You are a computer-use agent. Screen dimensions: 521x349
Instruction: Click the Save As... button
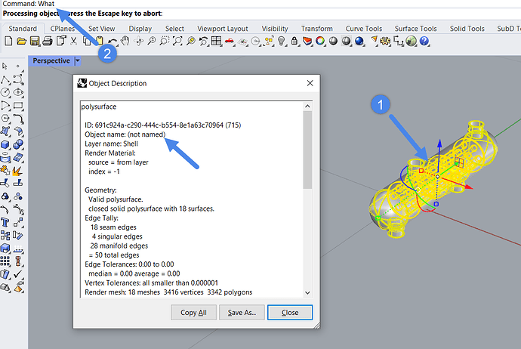tap(242, 312)
